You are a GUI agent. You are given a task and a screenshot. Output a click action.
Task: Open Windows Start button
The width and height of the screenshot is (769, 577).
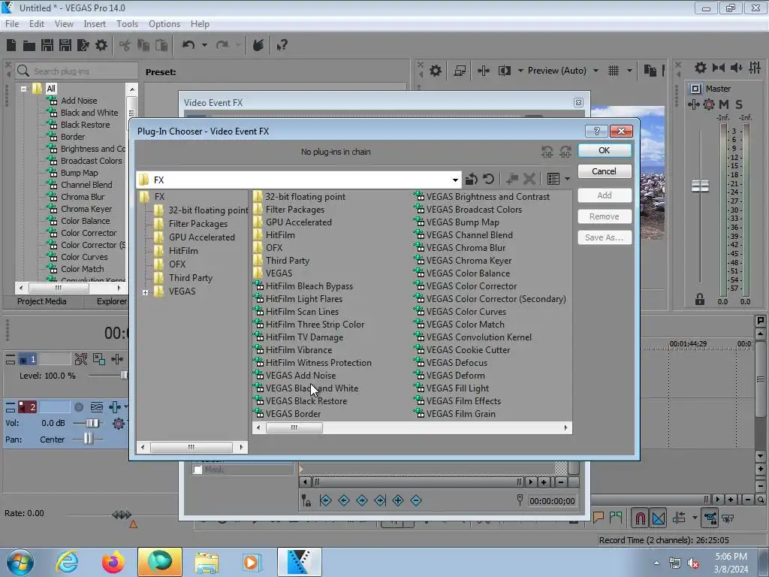(20, 562)
